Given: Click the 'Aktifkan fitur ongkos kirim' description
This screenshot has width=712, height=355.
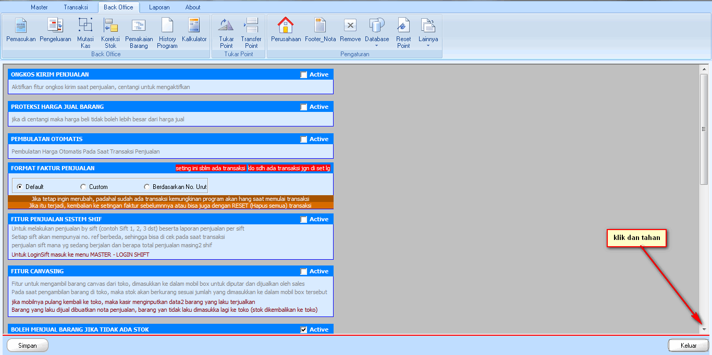Looking at the screenshot, I should (101, 87).
